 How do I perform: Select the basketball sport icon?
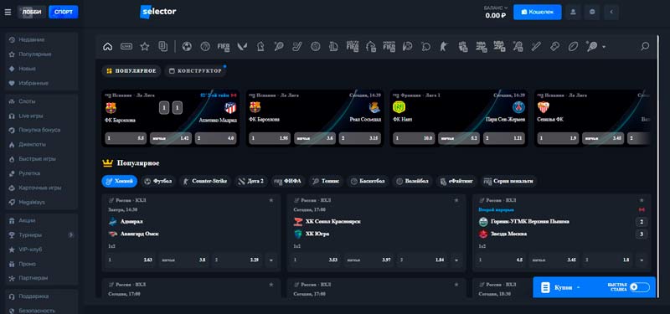(205, 47)
